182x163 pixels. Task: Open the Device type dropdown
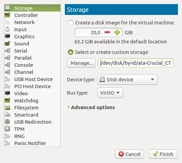point(127,80)
